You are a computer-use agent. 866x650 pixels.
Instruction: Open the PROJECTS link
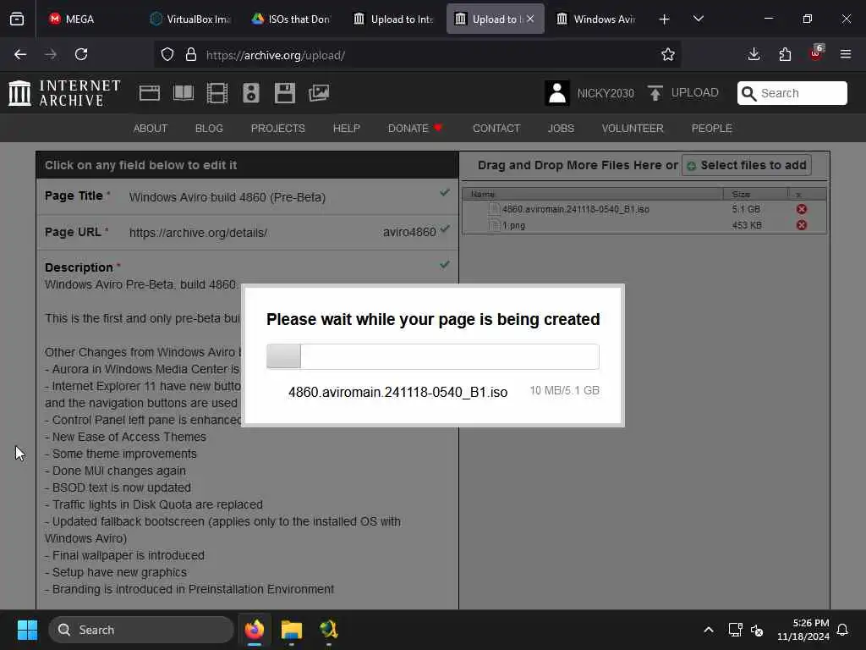tap(277, 129)
